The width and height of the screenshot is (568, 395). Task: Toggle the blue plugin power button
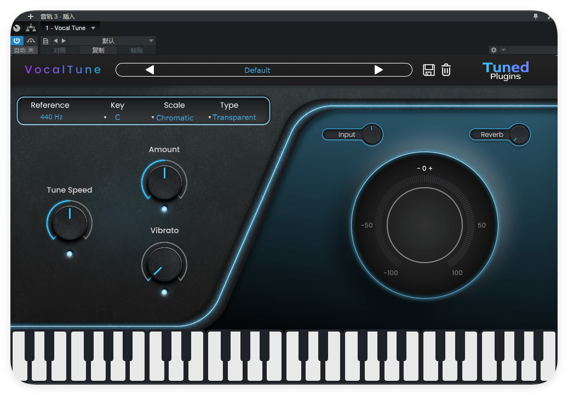click(16, 40)
